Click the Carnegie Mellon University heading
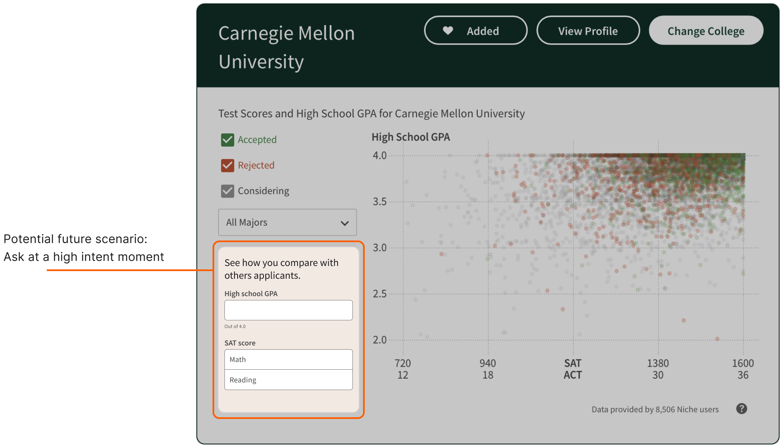 [x=287, y=48]
